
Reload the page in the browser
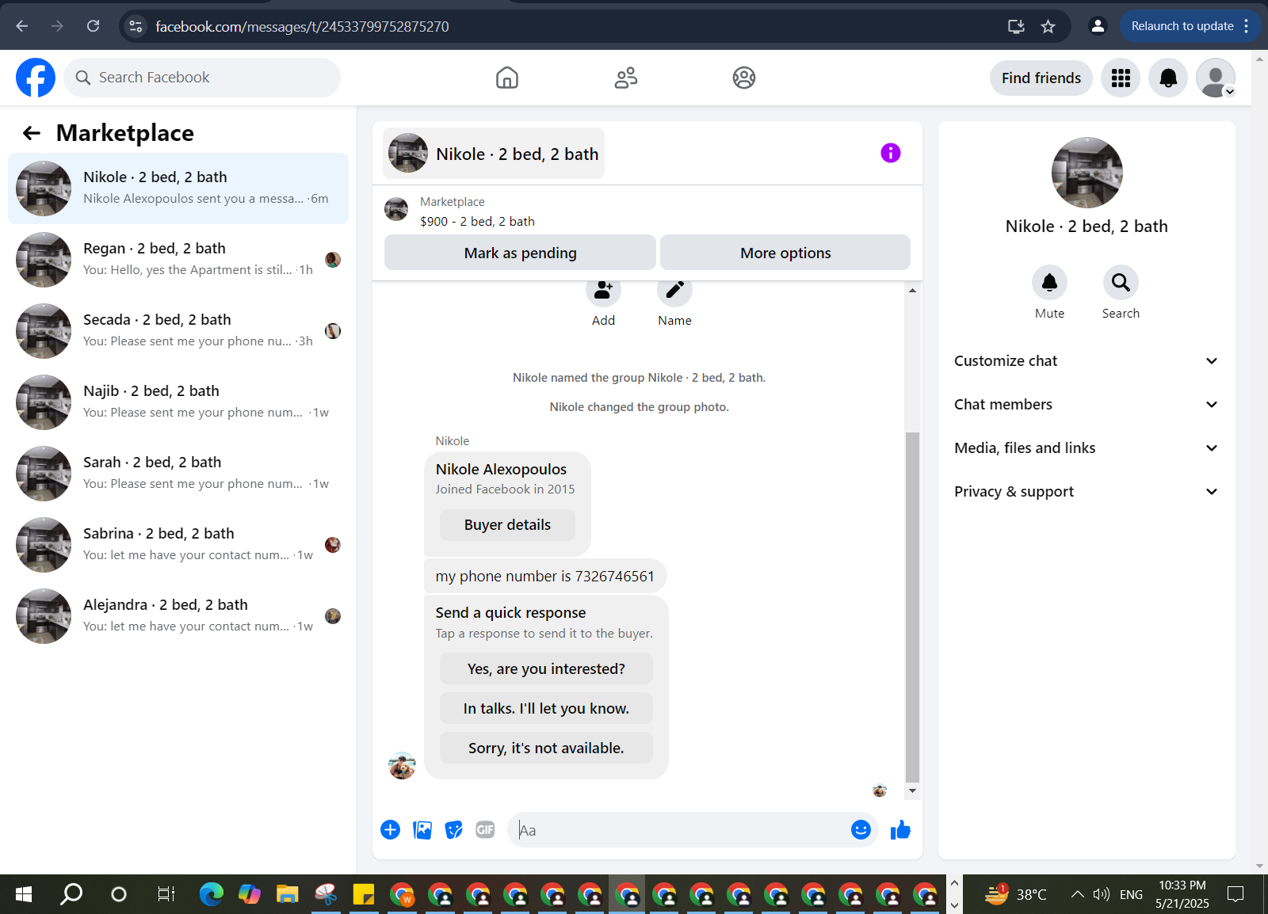point(93,26)
